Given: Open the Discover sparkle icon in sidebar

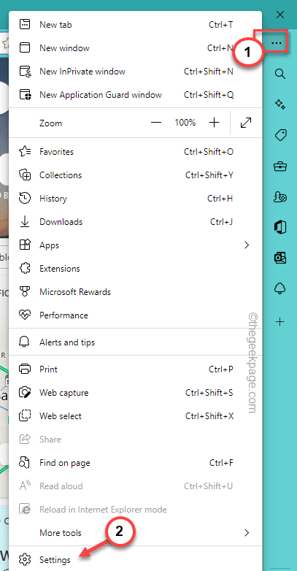Looking at the screenshot, I should (x=280, y=105).
